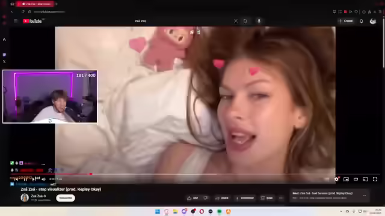385x216 pixels.
Task: Go to previous video in player
Action: click(x=16, y=179)
